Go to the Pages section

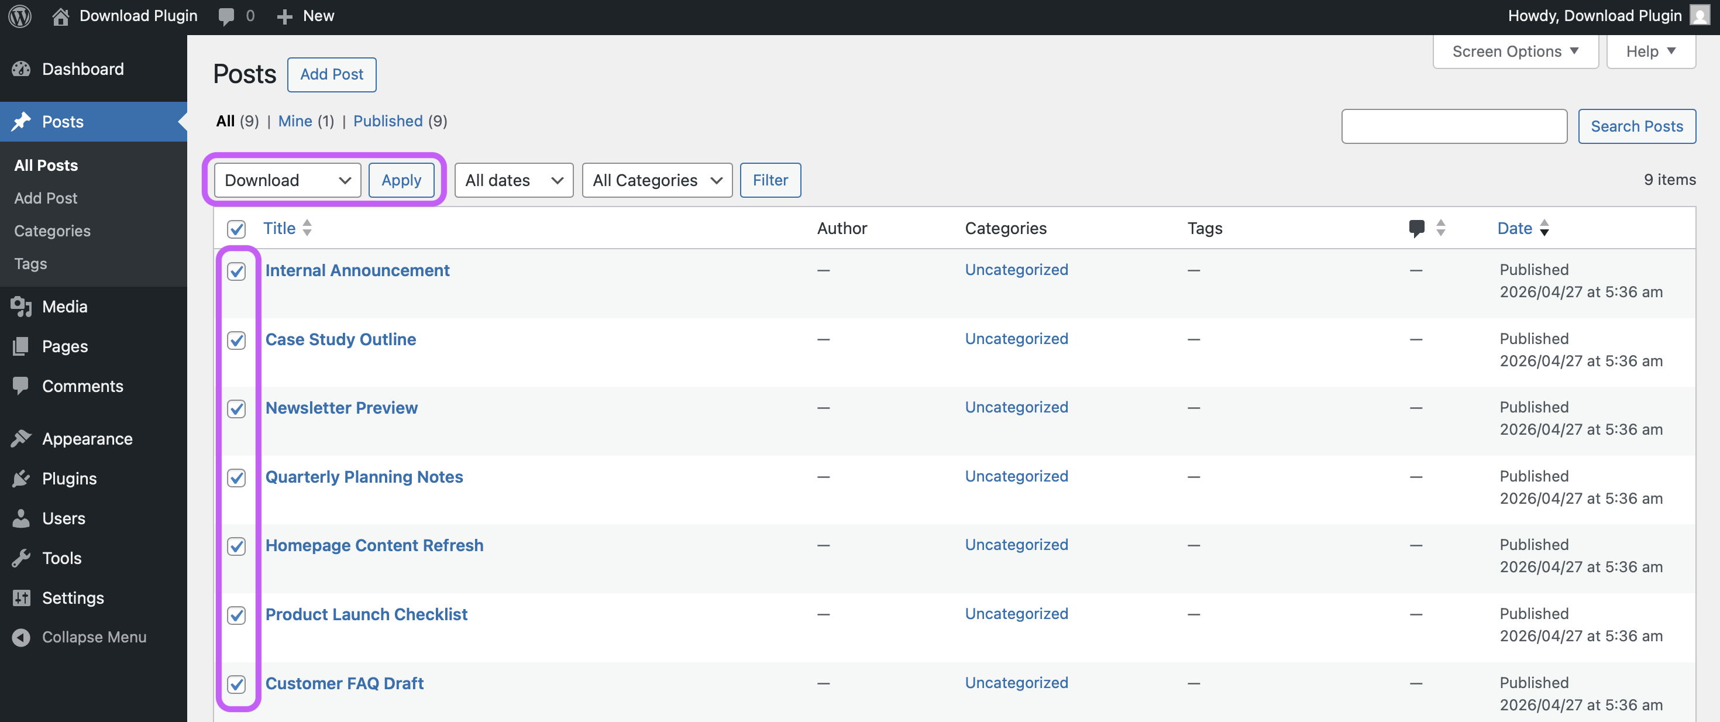point(65,346)
